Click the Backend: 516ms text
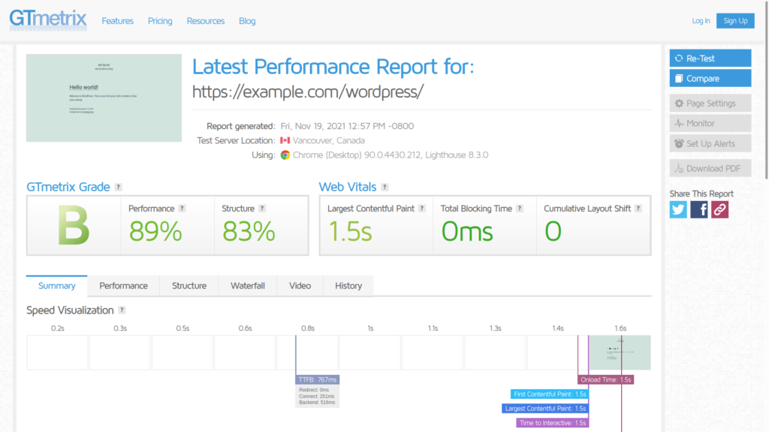769x432 pixels. (x=317, y=403)
